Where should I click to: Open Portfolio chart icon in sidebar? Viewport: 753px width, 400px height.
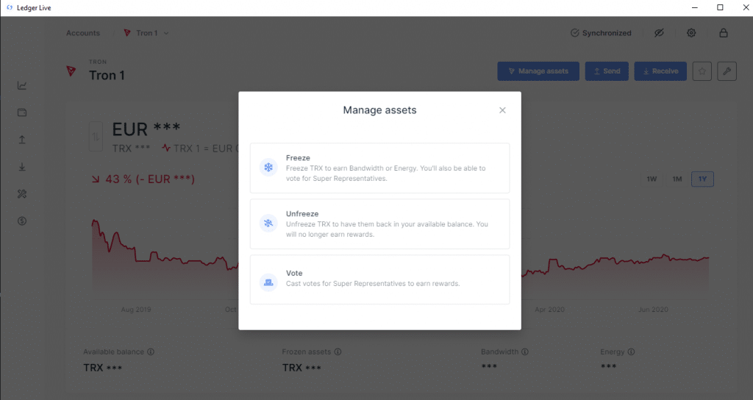pos(22,85)
